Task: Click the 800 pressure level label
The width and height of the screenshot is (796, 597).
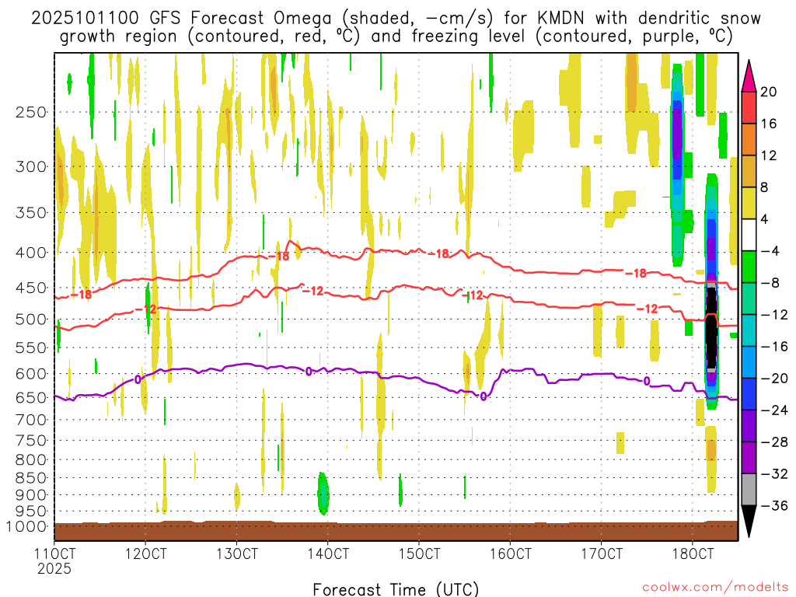Action: click(31, 460)
